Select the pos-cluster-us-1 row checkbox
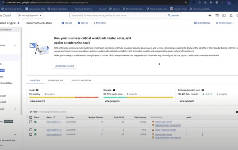 point(31,122)
